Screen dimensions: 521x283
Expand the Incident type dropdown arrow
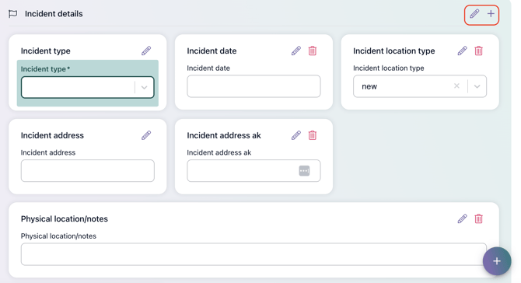pos(144,87)
